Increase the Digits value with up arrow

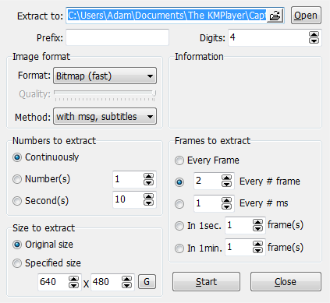click(314, 35)
